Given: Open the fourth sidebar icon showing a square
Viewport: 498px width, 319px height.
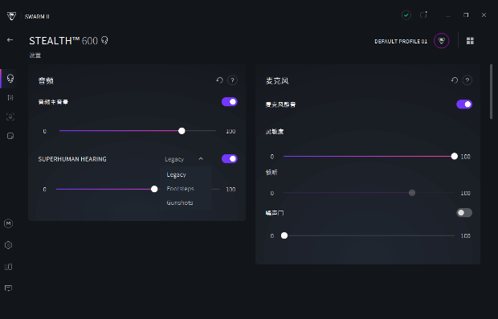Looking at the screenshot, I should coord(10,136).
